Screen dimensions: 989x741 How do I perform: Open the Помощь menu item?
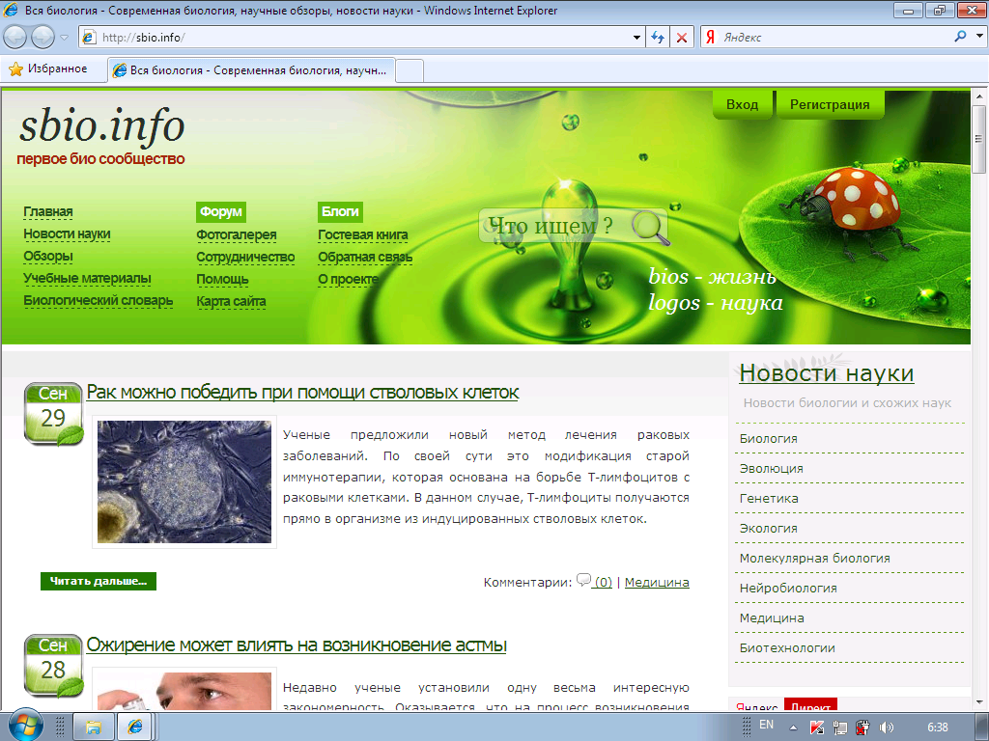coord(222,279)
